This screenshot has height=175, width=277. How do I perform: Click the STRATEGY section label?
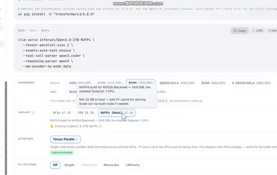coord(26,139)
